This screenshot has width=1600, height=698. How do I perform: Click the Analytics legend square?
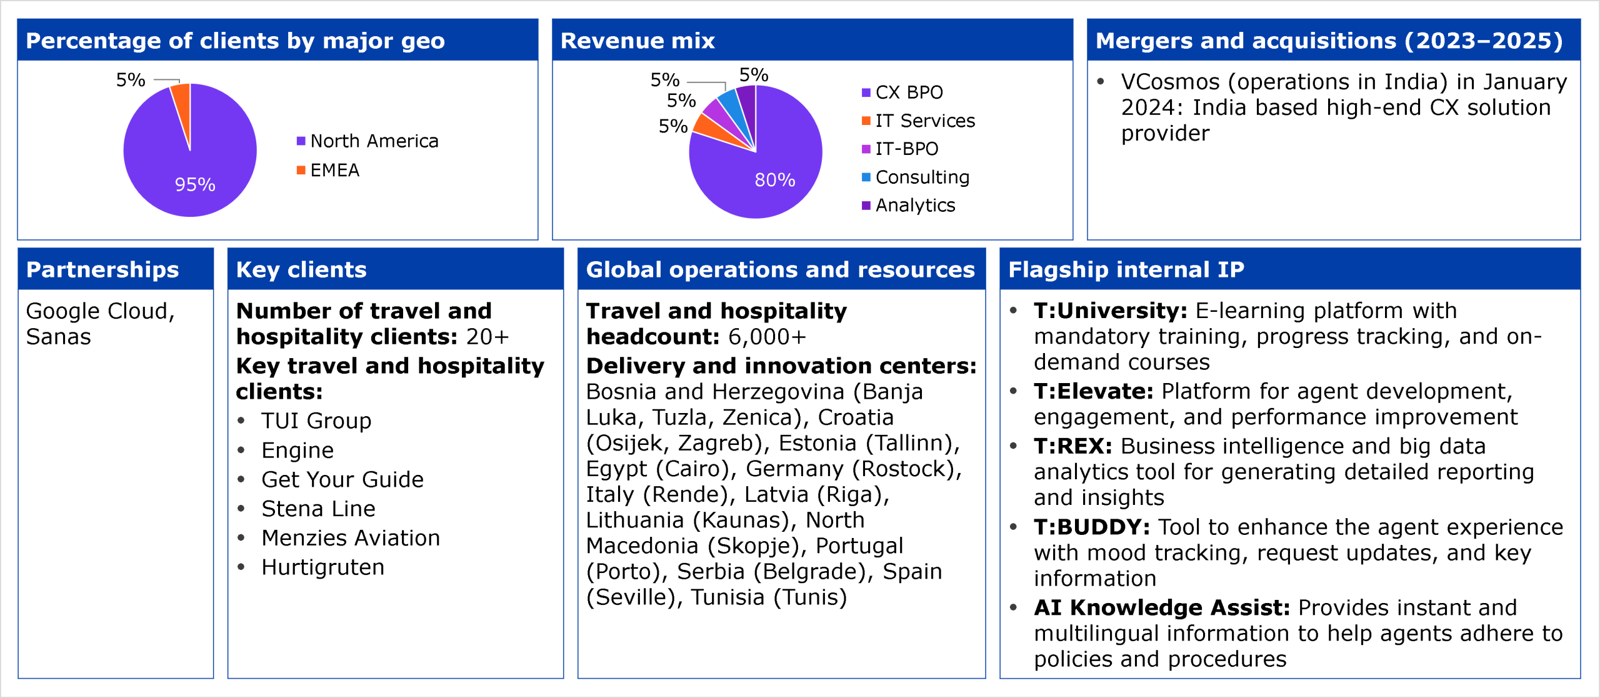coord(866,206)
